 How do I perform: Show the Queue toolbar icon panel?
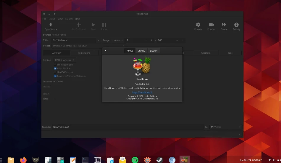(x=224, y=25)
